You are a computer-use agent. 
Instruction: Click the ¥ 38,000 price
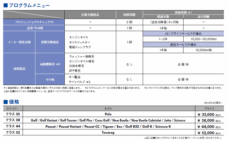(209, 121)
